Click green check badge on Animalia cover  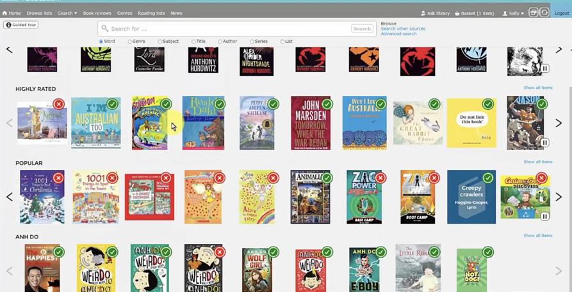point(327,178)
